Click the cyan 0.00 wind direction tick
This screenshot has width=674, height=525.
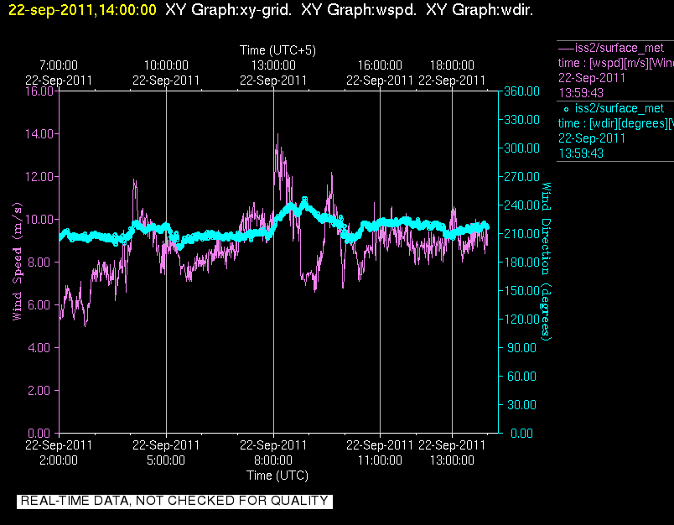[521, 433]
